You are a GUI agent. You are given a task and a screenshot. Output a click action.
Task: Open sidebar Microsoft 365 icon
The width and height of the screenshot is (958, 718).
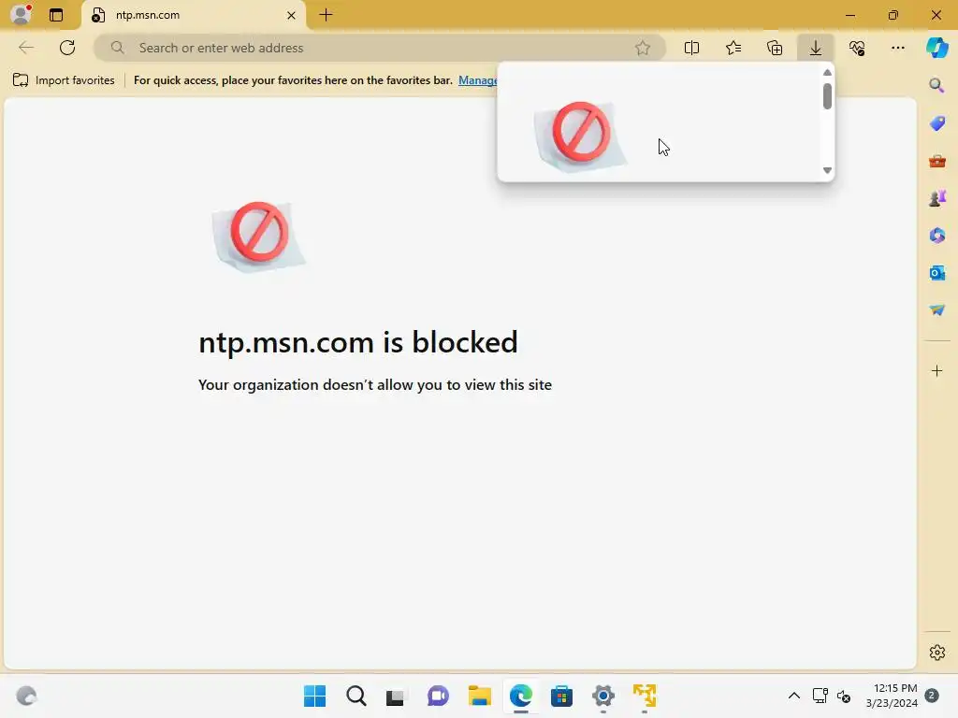[x=936, y=235]
